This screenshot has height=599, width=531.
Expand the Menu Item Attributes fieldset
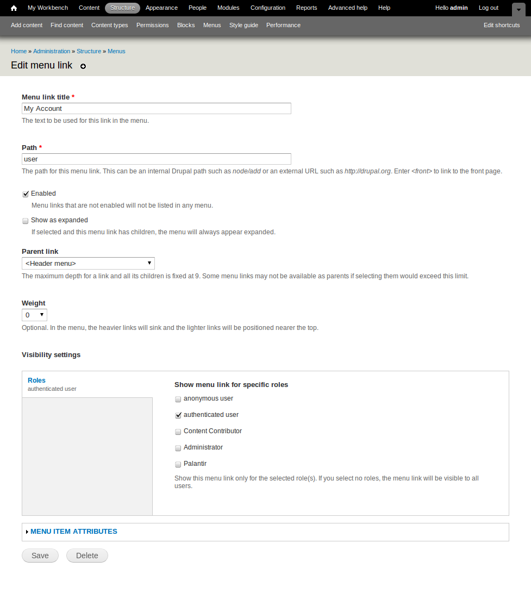(74, 532)
